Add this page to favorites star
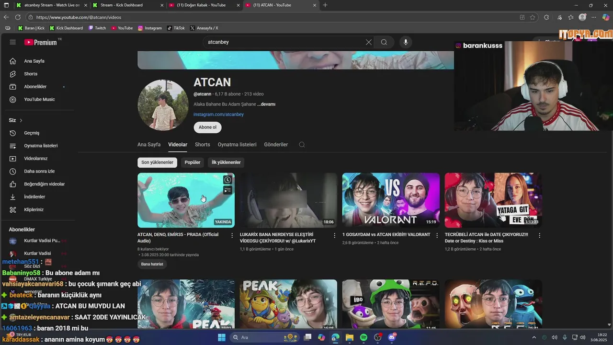613x345 pixels. 533,17
